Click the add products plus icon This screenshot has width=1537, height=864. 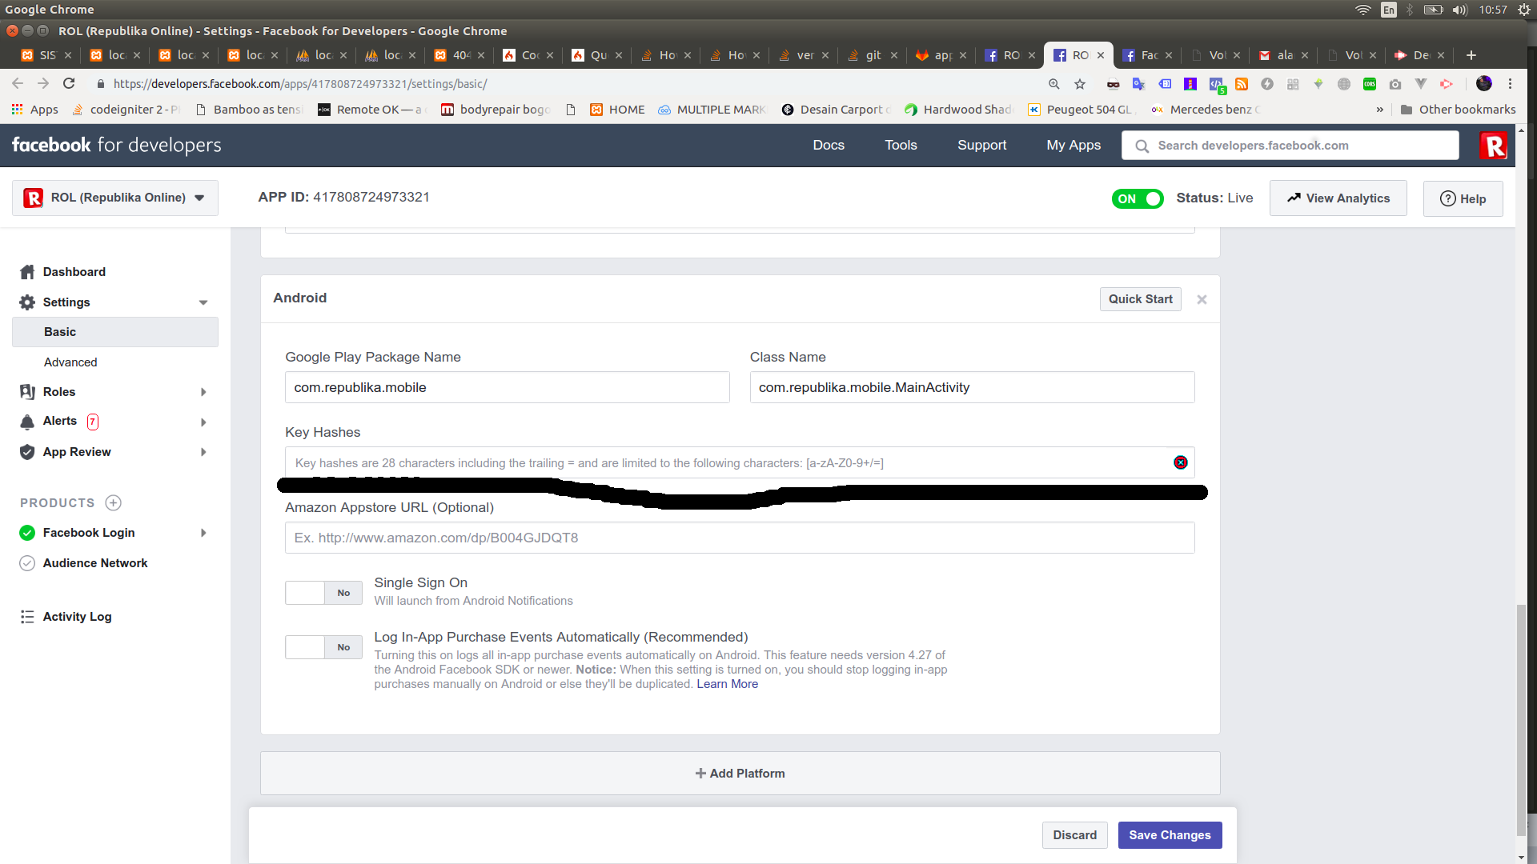(114, 503)
